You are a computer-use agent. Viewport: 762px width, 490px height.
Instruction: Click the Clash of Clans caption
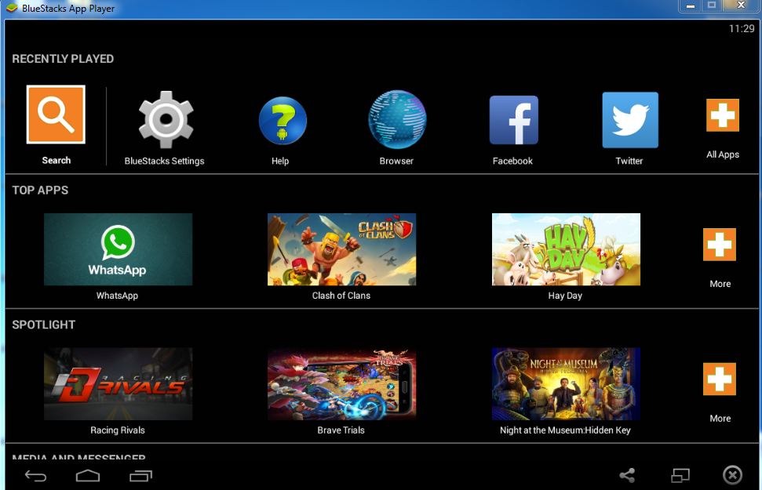pos(341,296)
